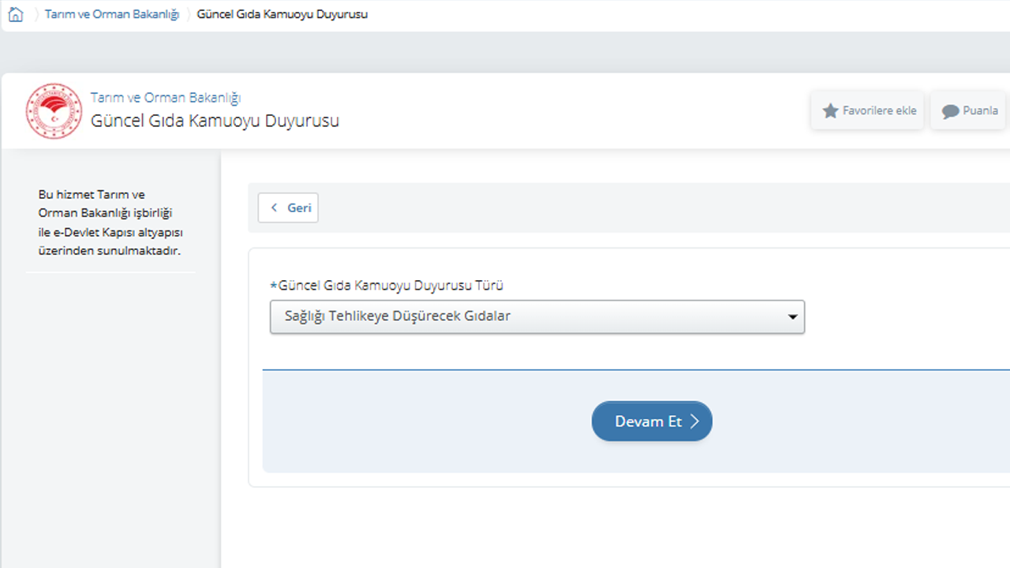Click the Güncel Gıda Kamuoyu Duyurusu Türü field label

point(391,286)
